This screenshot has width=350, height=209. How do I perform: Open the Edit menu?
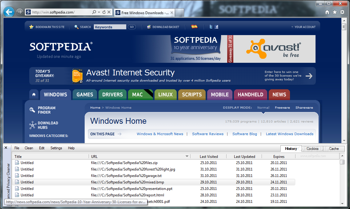tap(42, 148)
